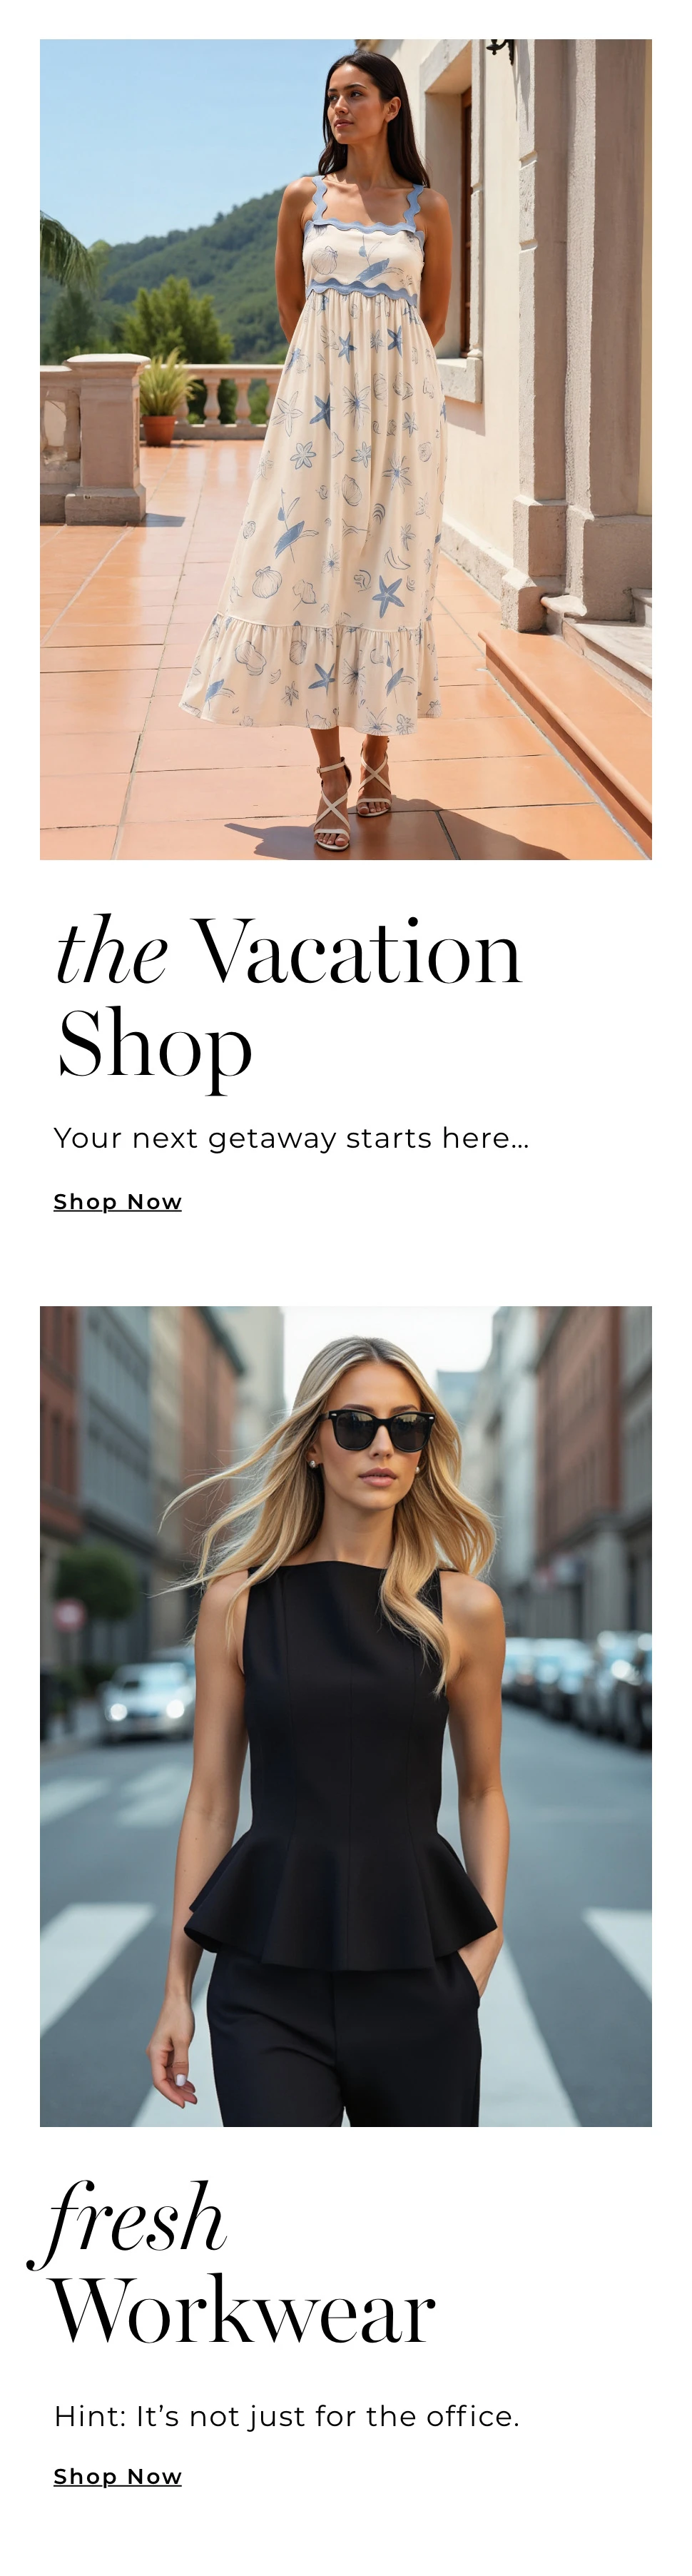Click the word 'Shop' in large heading

[x=155, y=1046]
